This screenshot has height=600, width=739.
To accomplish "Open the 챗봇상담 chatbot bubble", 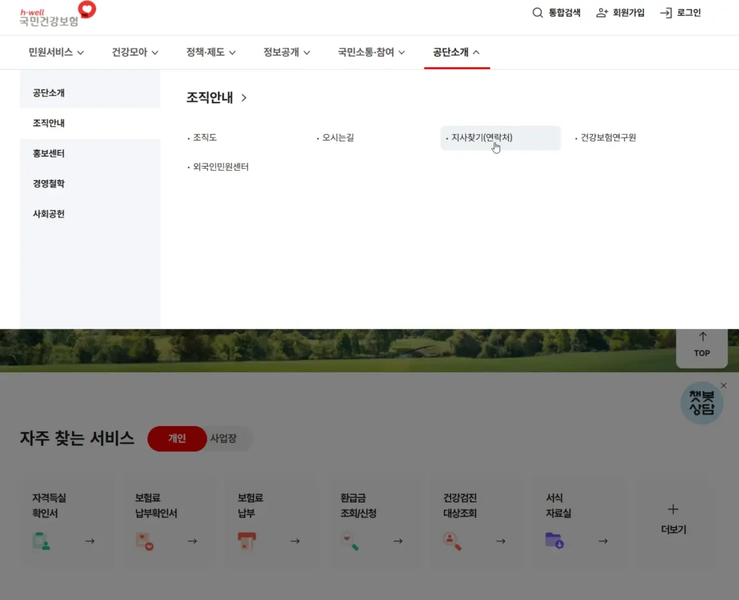I will [x=701, y=403].
